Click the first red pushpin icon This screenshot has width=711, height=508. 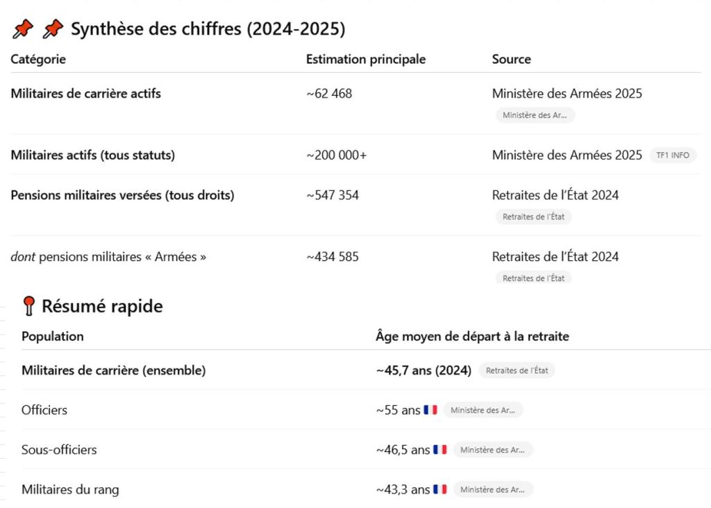pos(23,29)
